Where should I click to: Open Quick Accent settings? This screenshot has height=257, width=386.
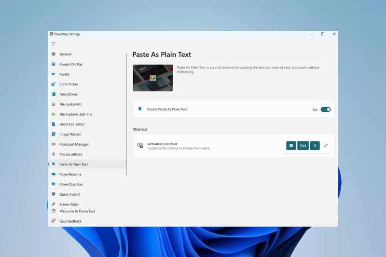point(87,194)
